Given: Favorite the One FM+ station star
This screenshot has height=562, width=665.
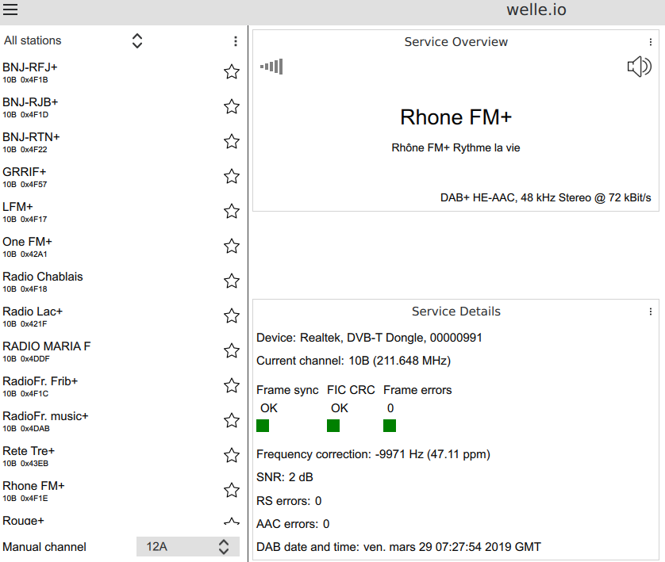Looking at the screenshot, I should click(232, 246).
